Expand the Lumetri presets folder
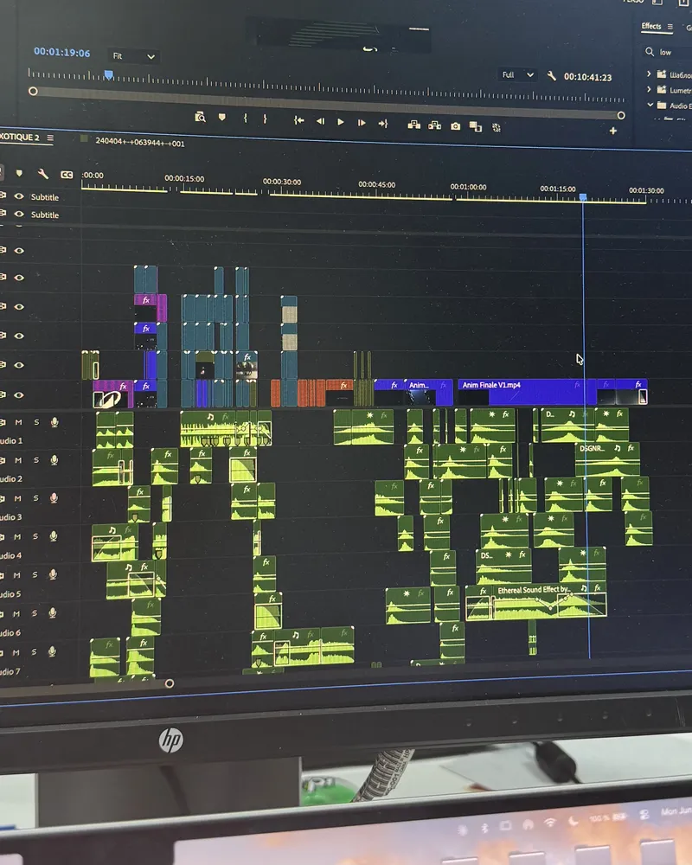This screenshot has height=865, width=692. point(649,89)
